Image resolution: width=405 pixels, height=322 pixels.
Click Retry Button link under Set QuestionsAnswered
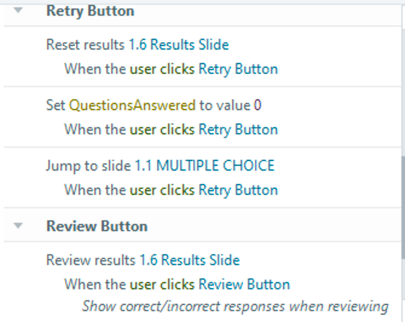tap(238, 130)
